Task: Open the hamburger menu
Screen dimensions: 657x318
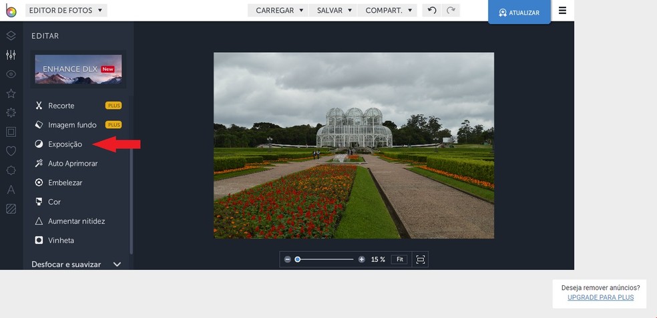Action: (x=562, y=11)
